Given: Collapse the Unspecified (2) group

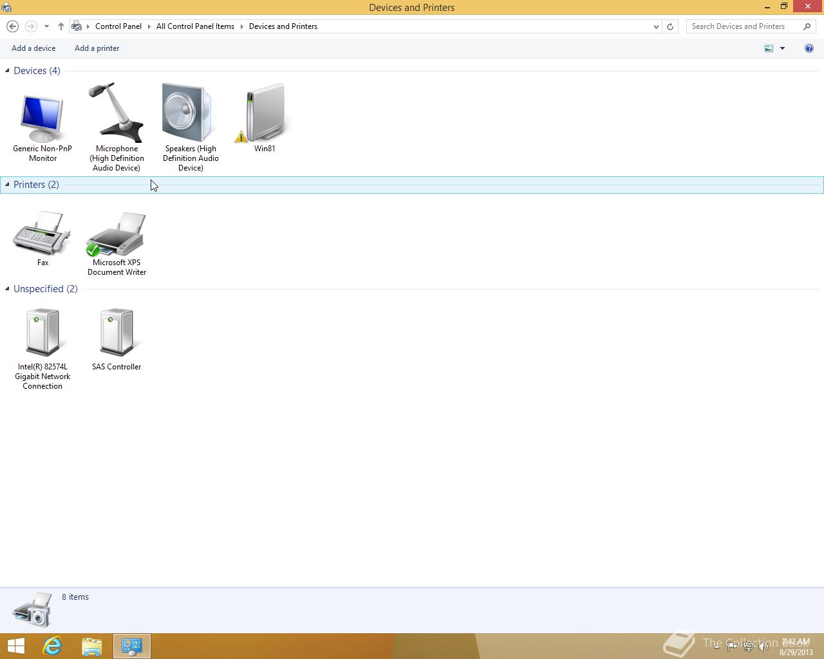Looking at the screenshot, I should (x=7, y=289).
